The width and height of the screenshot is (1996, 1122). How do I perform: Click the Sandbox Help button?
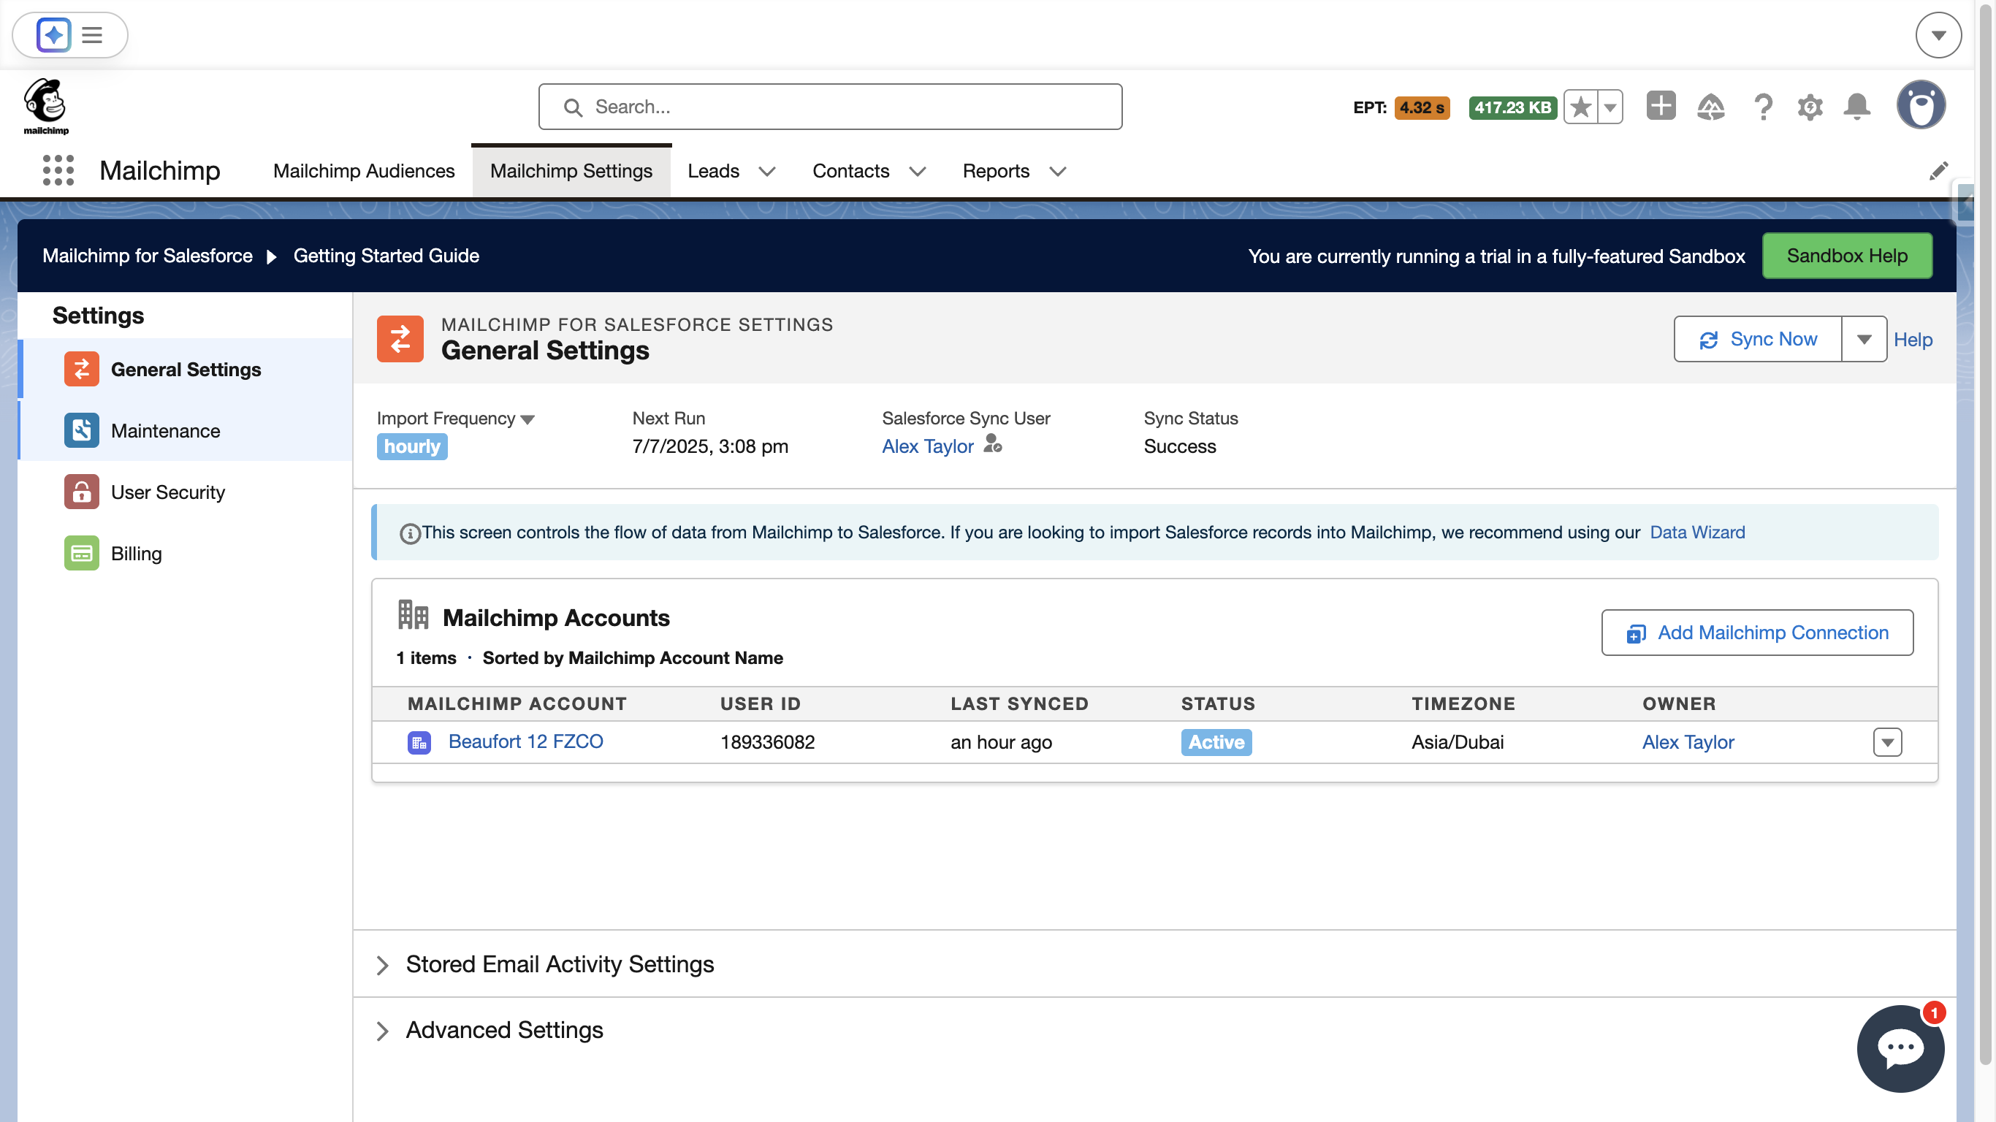(x=1846, y=256)
